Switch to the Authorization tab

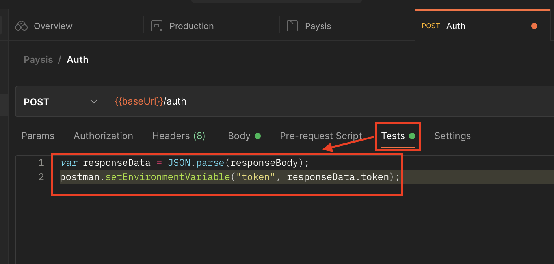click(103, 136)
